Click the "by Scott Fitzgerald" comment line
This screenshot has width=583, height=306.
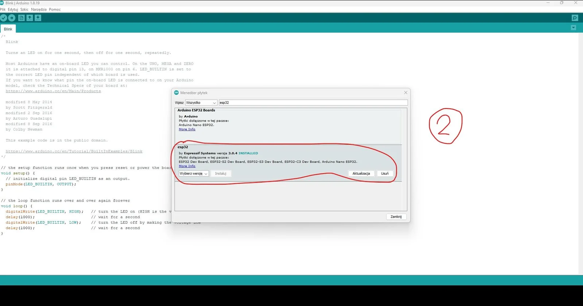coord(29,108)
